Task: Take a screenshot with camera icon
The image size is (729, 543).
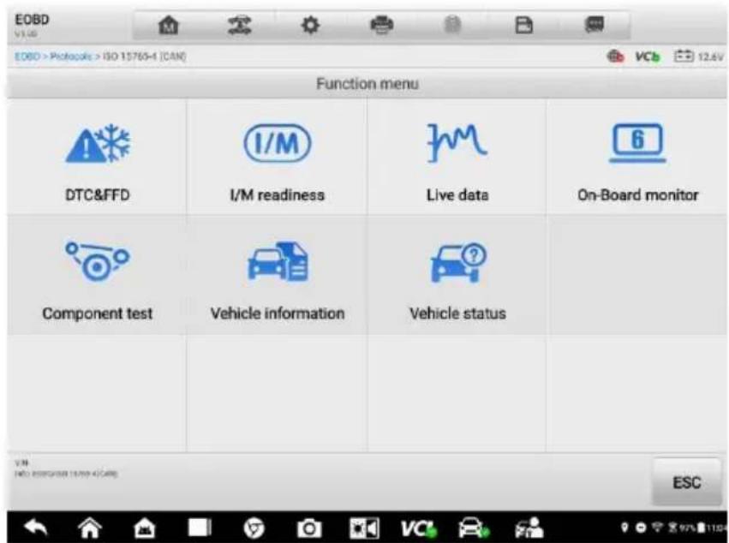Action: (x=309, y=528)
